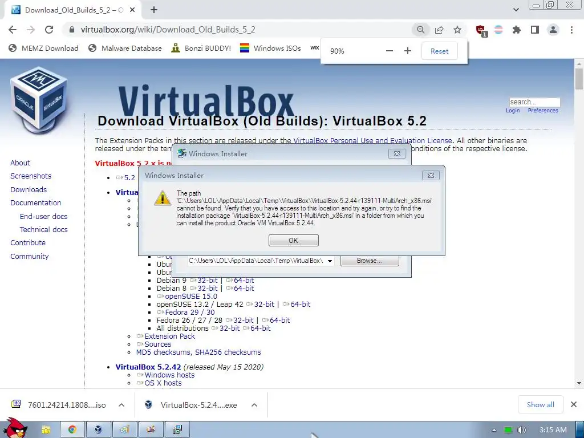Select Download_Old_Builds_5_2 tab
The width and height of the screenshot is (584, 438).
tap(72, 10)
